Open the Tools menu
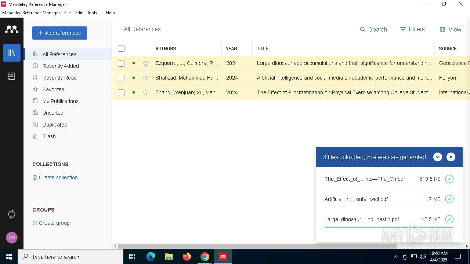The height and width of the screenshot is (264, 470). (x=92, y=13)
